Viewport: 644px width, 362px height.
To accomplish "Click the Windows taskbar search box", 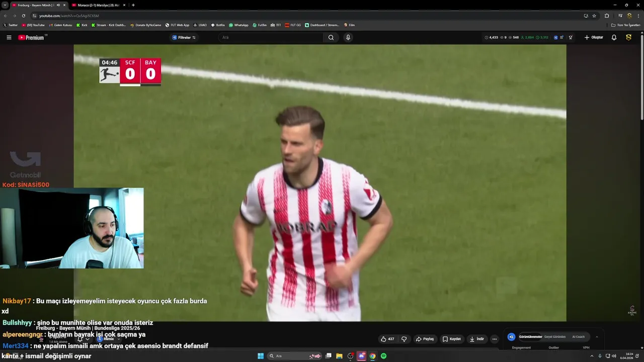I will 295,356.
